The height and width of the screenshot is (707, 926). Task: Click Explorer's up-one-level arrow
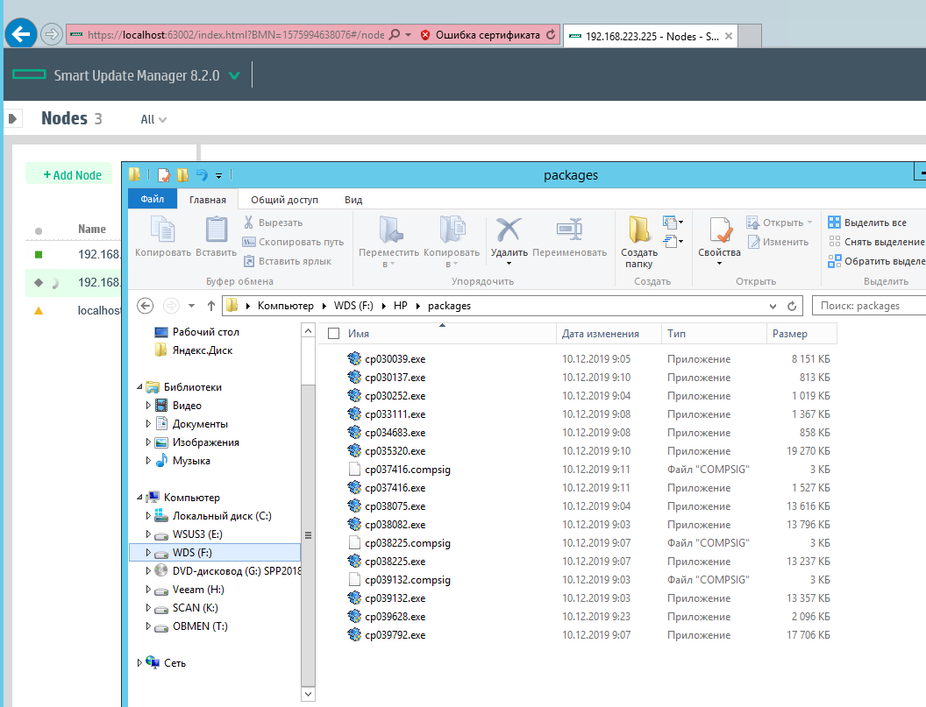[x=210, y=306]
